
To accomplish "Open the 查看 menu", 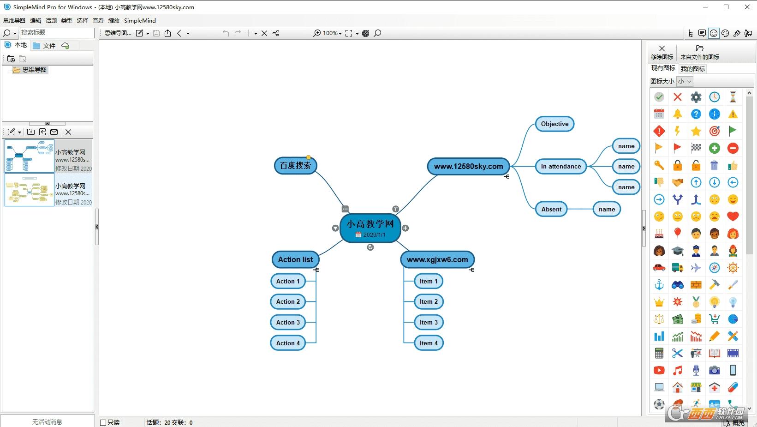I will (98, 20).
